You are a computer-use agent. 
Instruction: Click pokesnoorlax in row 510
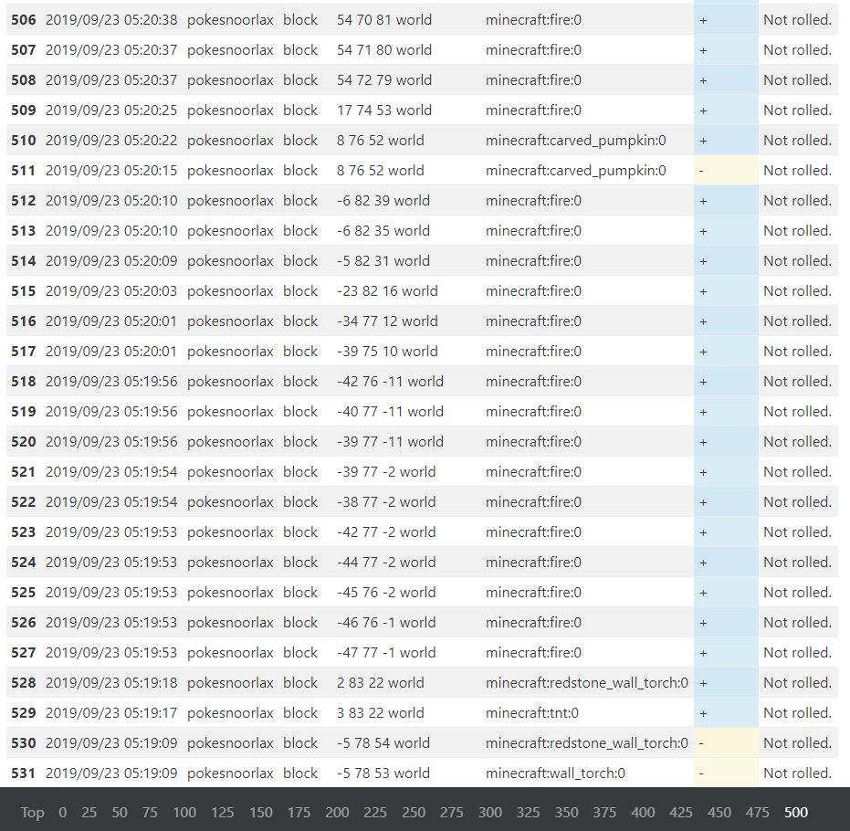[x=230, y=141]
